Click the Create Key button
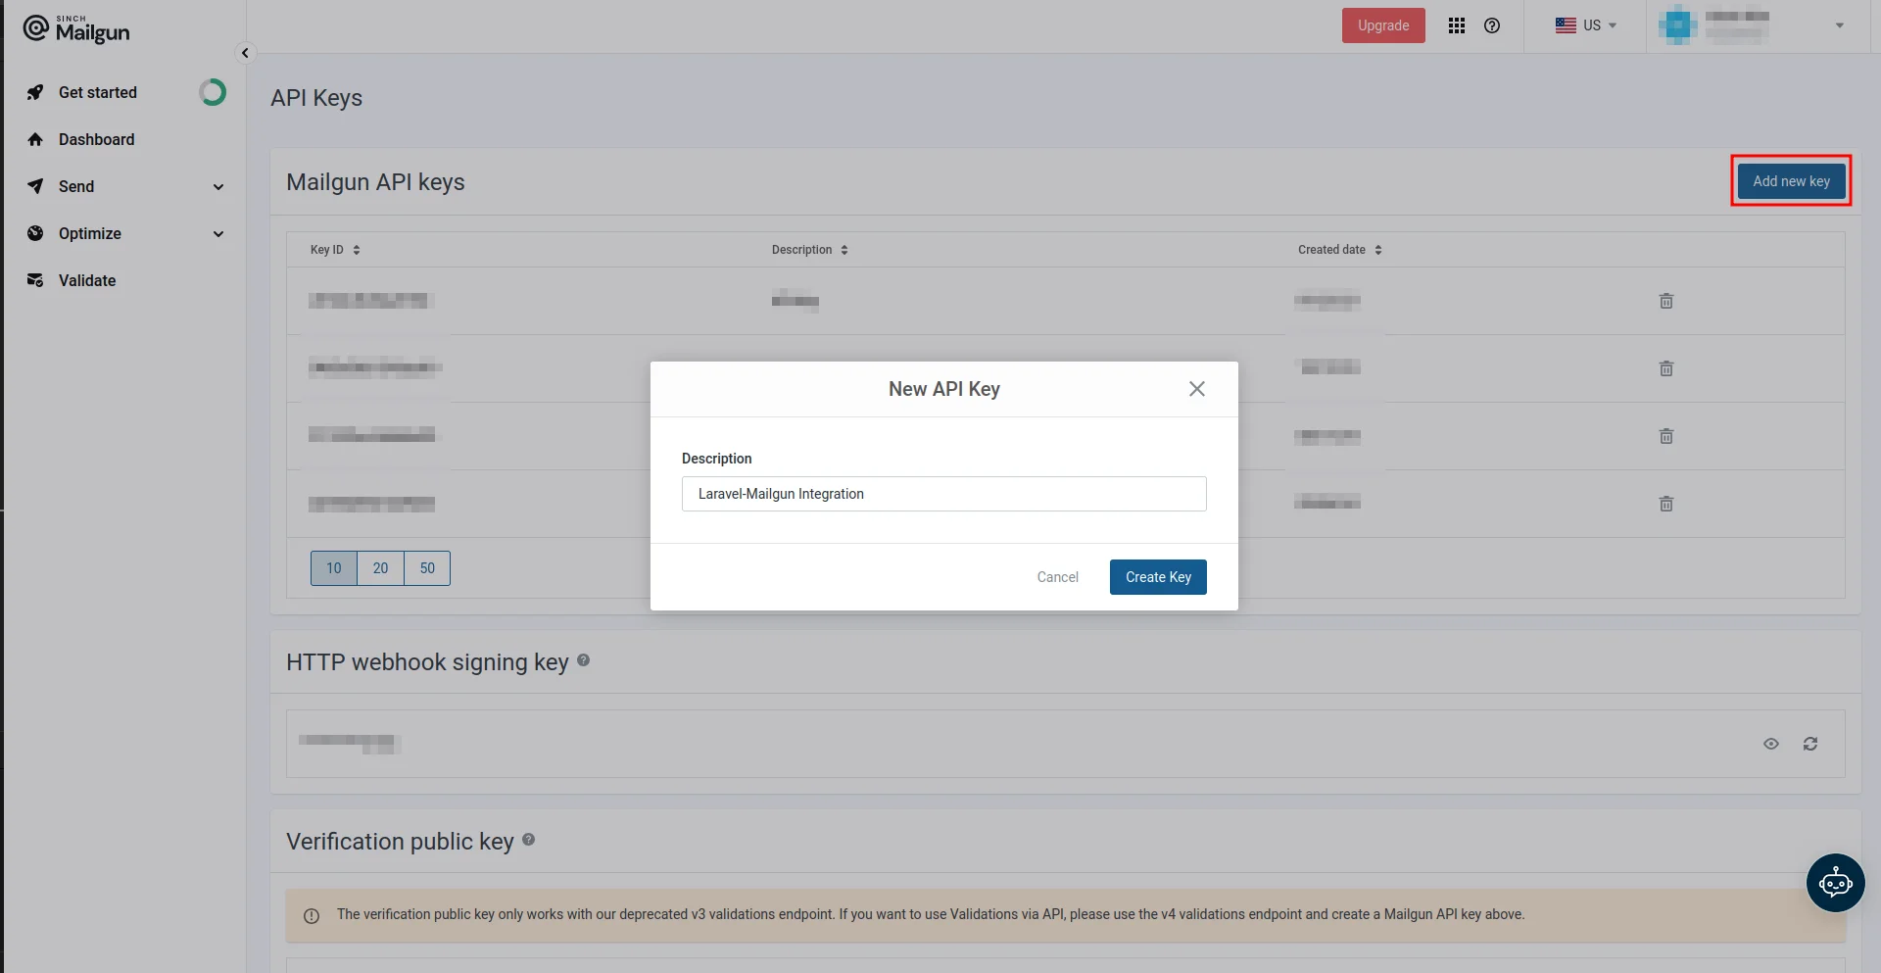 1158,577
